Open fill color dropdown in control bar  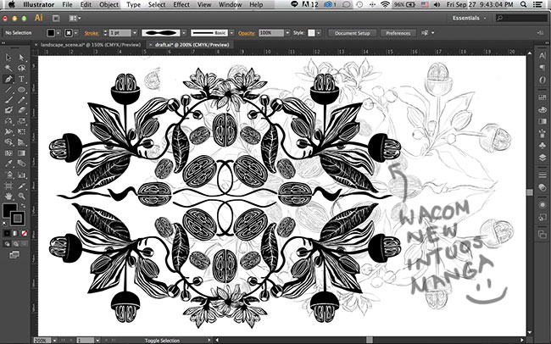tap(58, 33)
